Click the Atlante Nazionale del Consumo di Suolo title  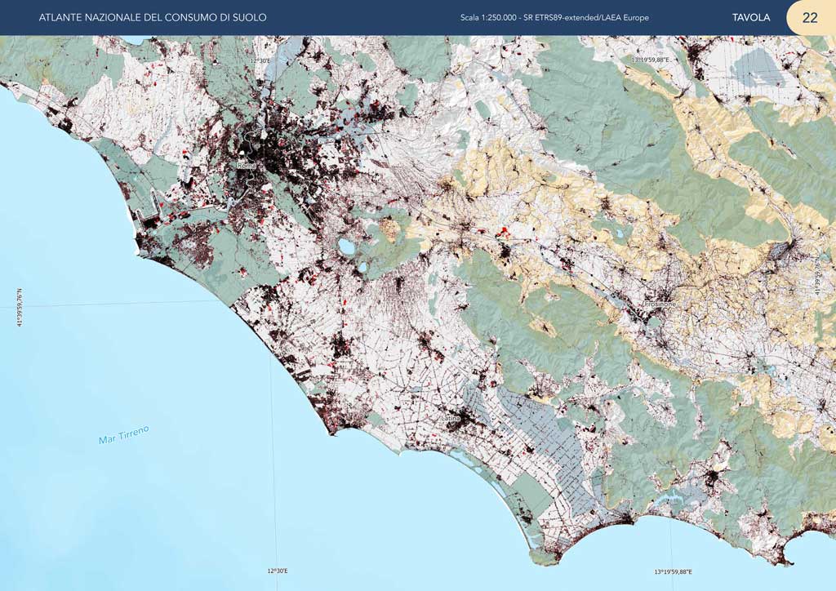tap(153, 18)
